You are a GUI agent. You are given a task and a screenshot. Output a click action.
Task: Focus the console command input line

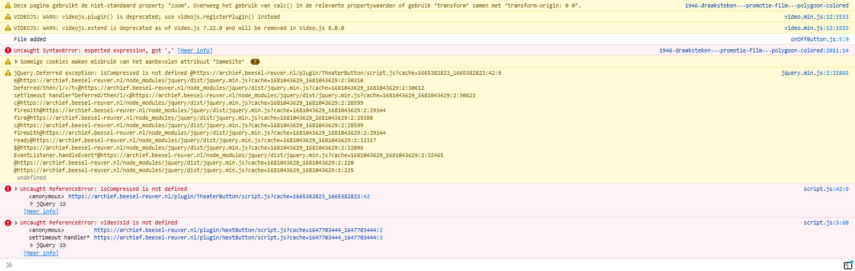pos(428,265)
